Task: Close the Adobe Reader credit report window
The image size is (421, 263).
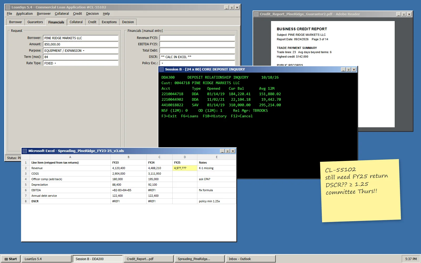Action: point(409,14)
